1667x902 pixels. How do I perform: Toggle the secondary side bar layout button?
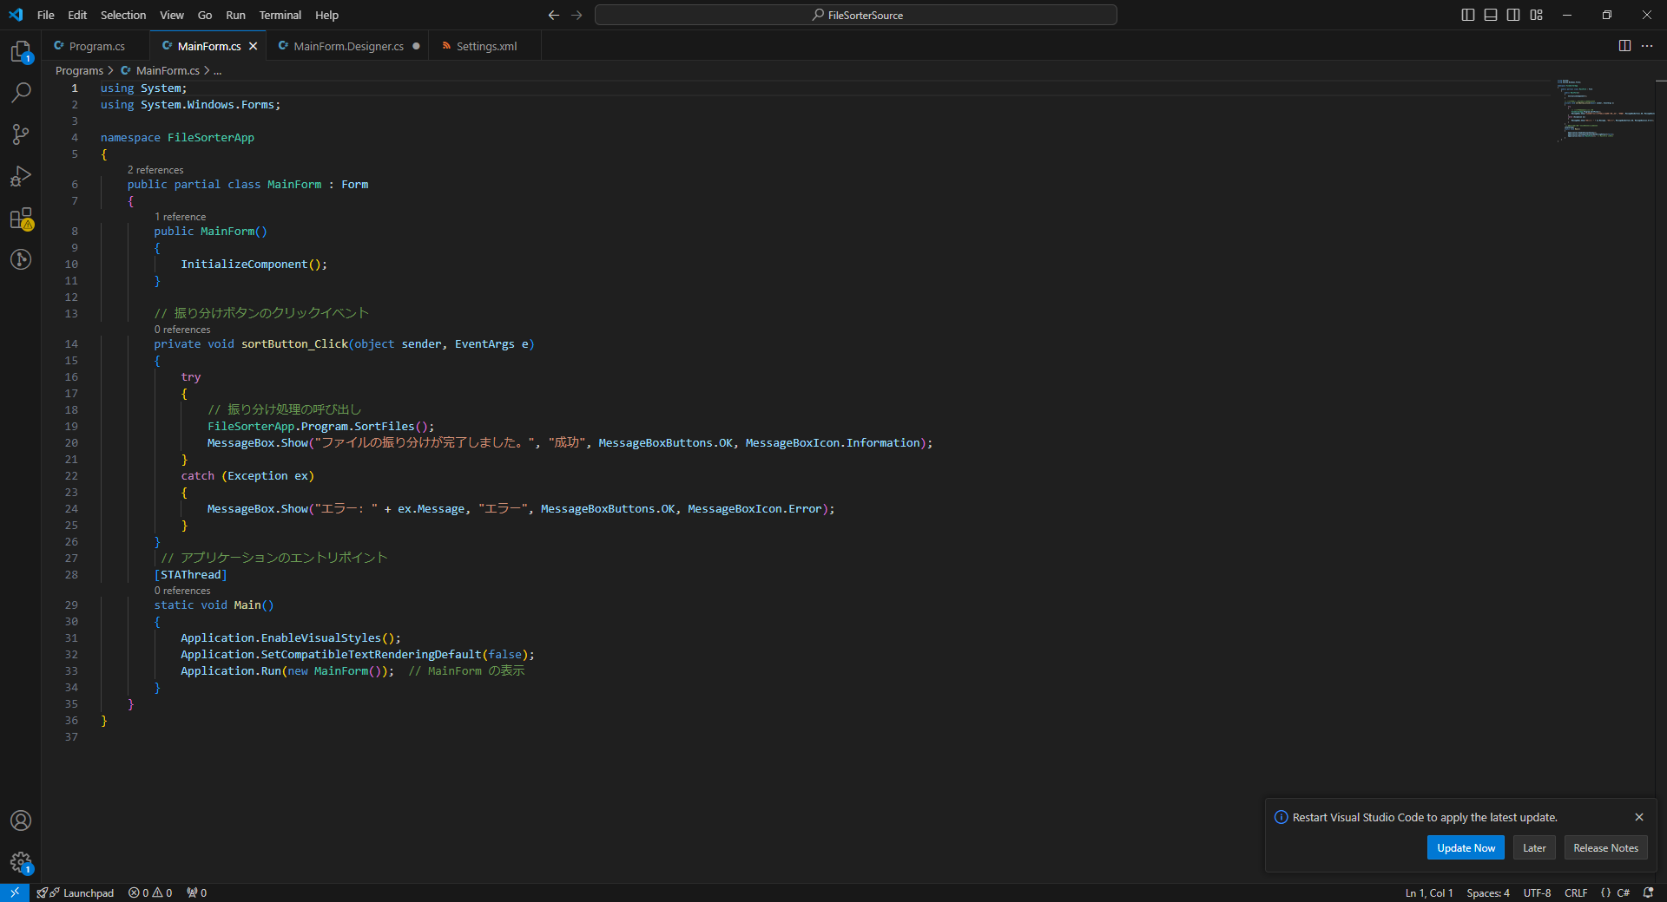tap(1513, 15)
